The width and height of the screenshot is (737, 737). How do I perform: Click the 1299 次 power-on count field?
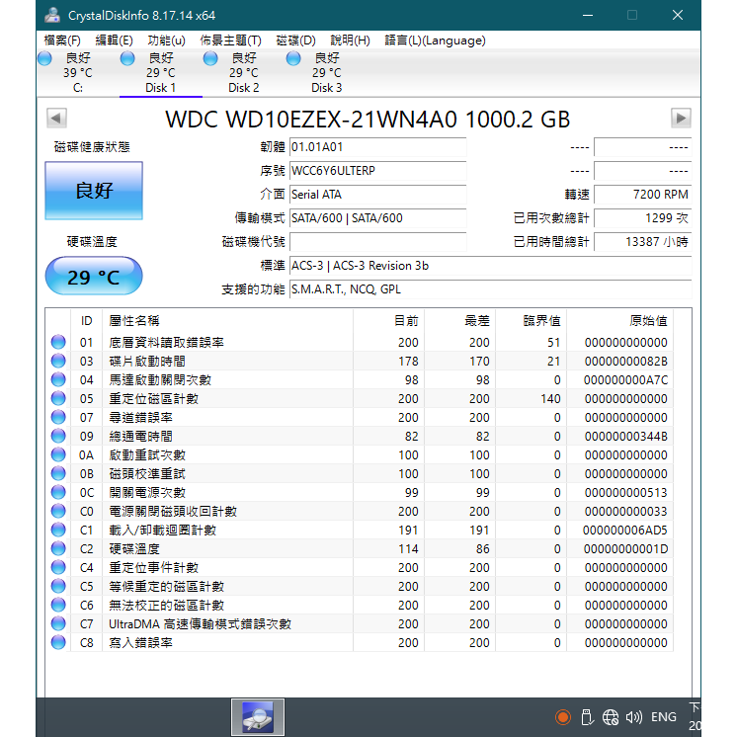pos(643,218)
